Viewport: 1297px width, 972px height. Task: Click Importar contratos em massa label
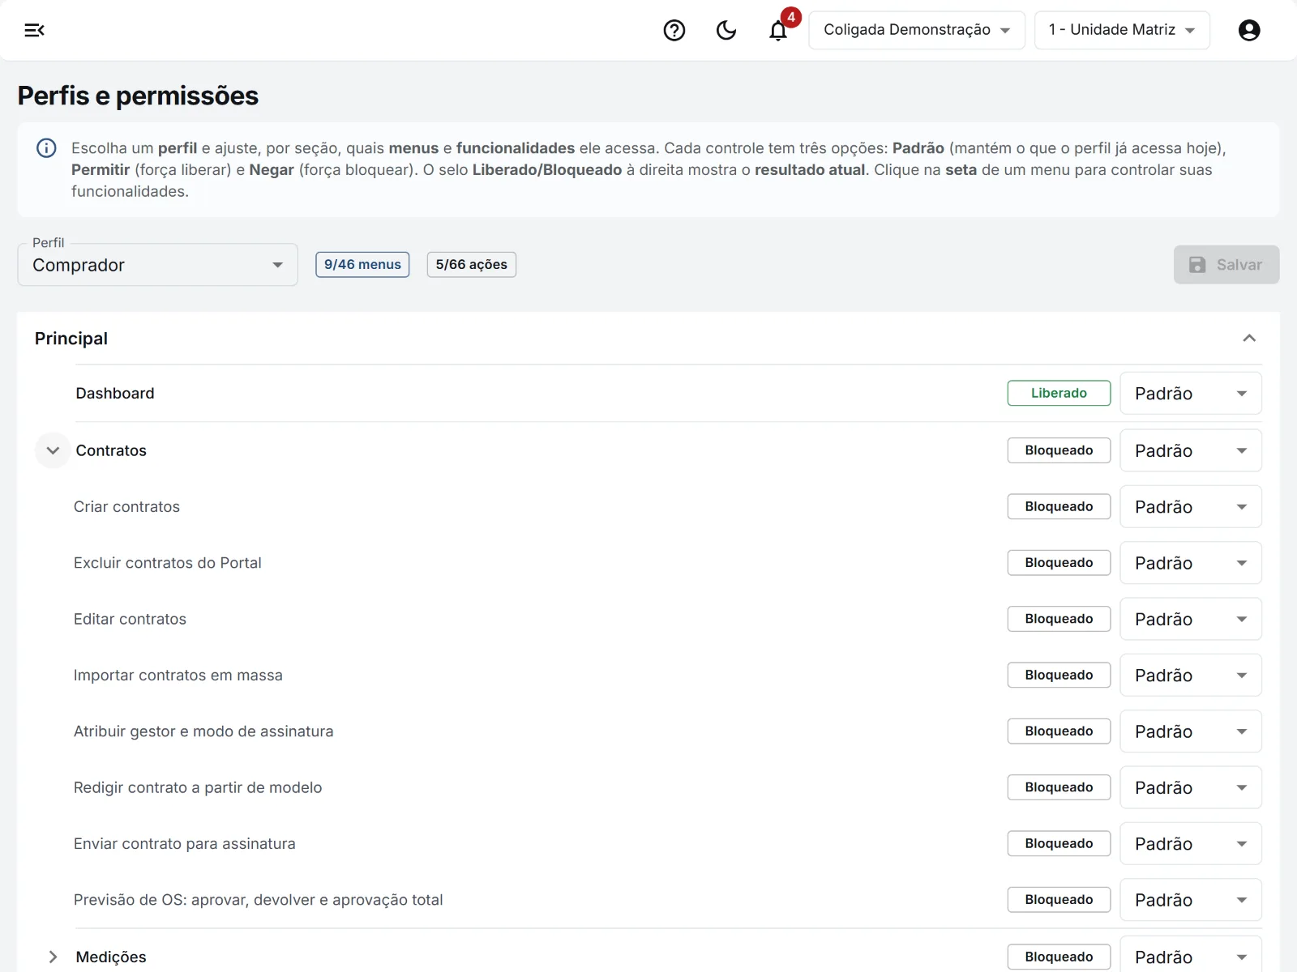click(x=178, y=676)
